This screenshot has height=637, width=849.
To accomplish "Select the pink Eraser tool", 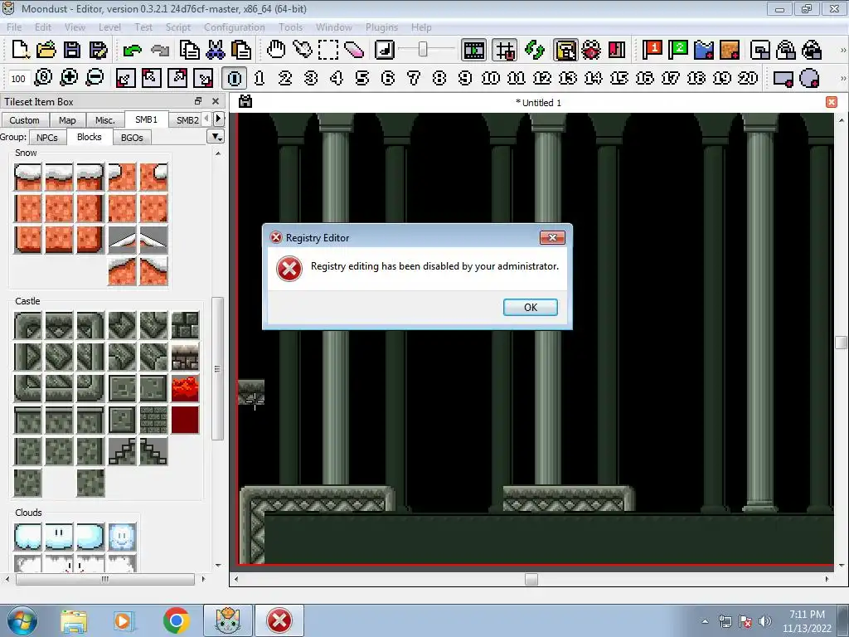I will [353, 50].
